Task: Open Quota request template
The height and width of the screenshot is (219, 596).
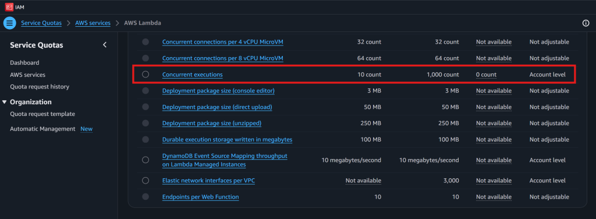Action: pos(42,114)
